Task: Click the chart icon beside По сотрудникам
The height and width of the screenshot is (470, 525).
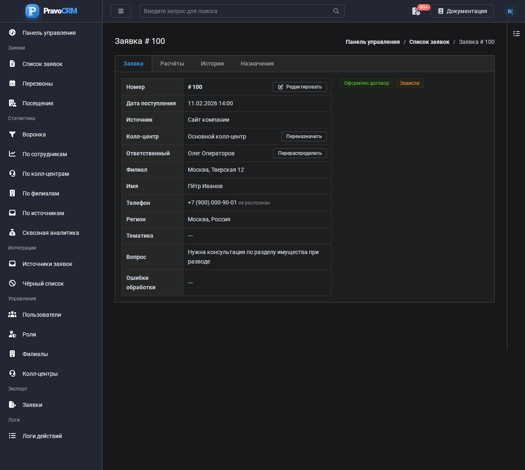Action: click(12, 154)
